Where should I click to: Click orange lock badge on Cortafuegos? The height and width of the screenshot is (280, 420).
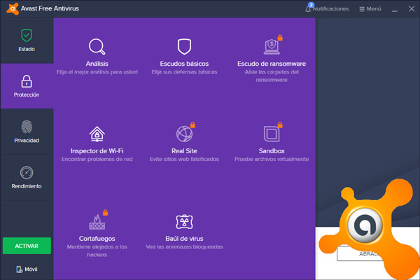pyautogui.click(x=106, y=213)
